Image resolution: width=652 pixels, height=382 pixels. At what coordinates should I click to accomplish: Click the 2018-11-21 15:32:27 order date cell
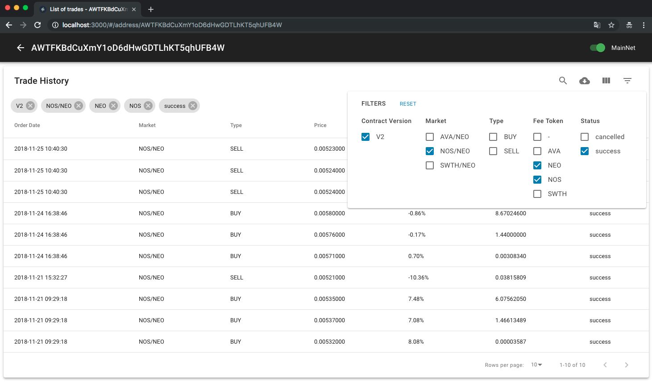point(41,278)
